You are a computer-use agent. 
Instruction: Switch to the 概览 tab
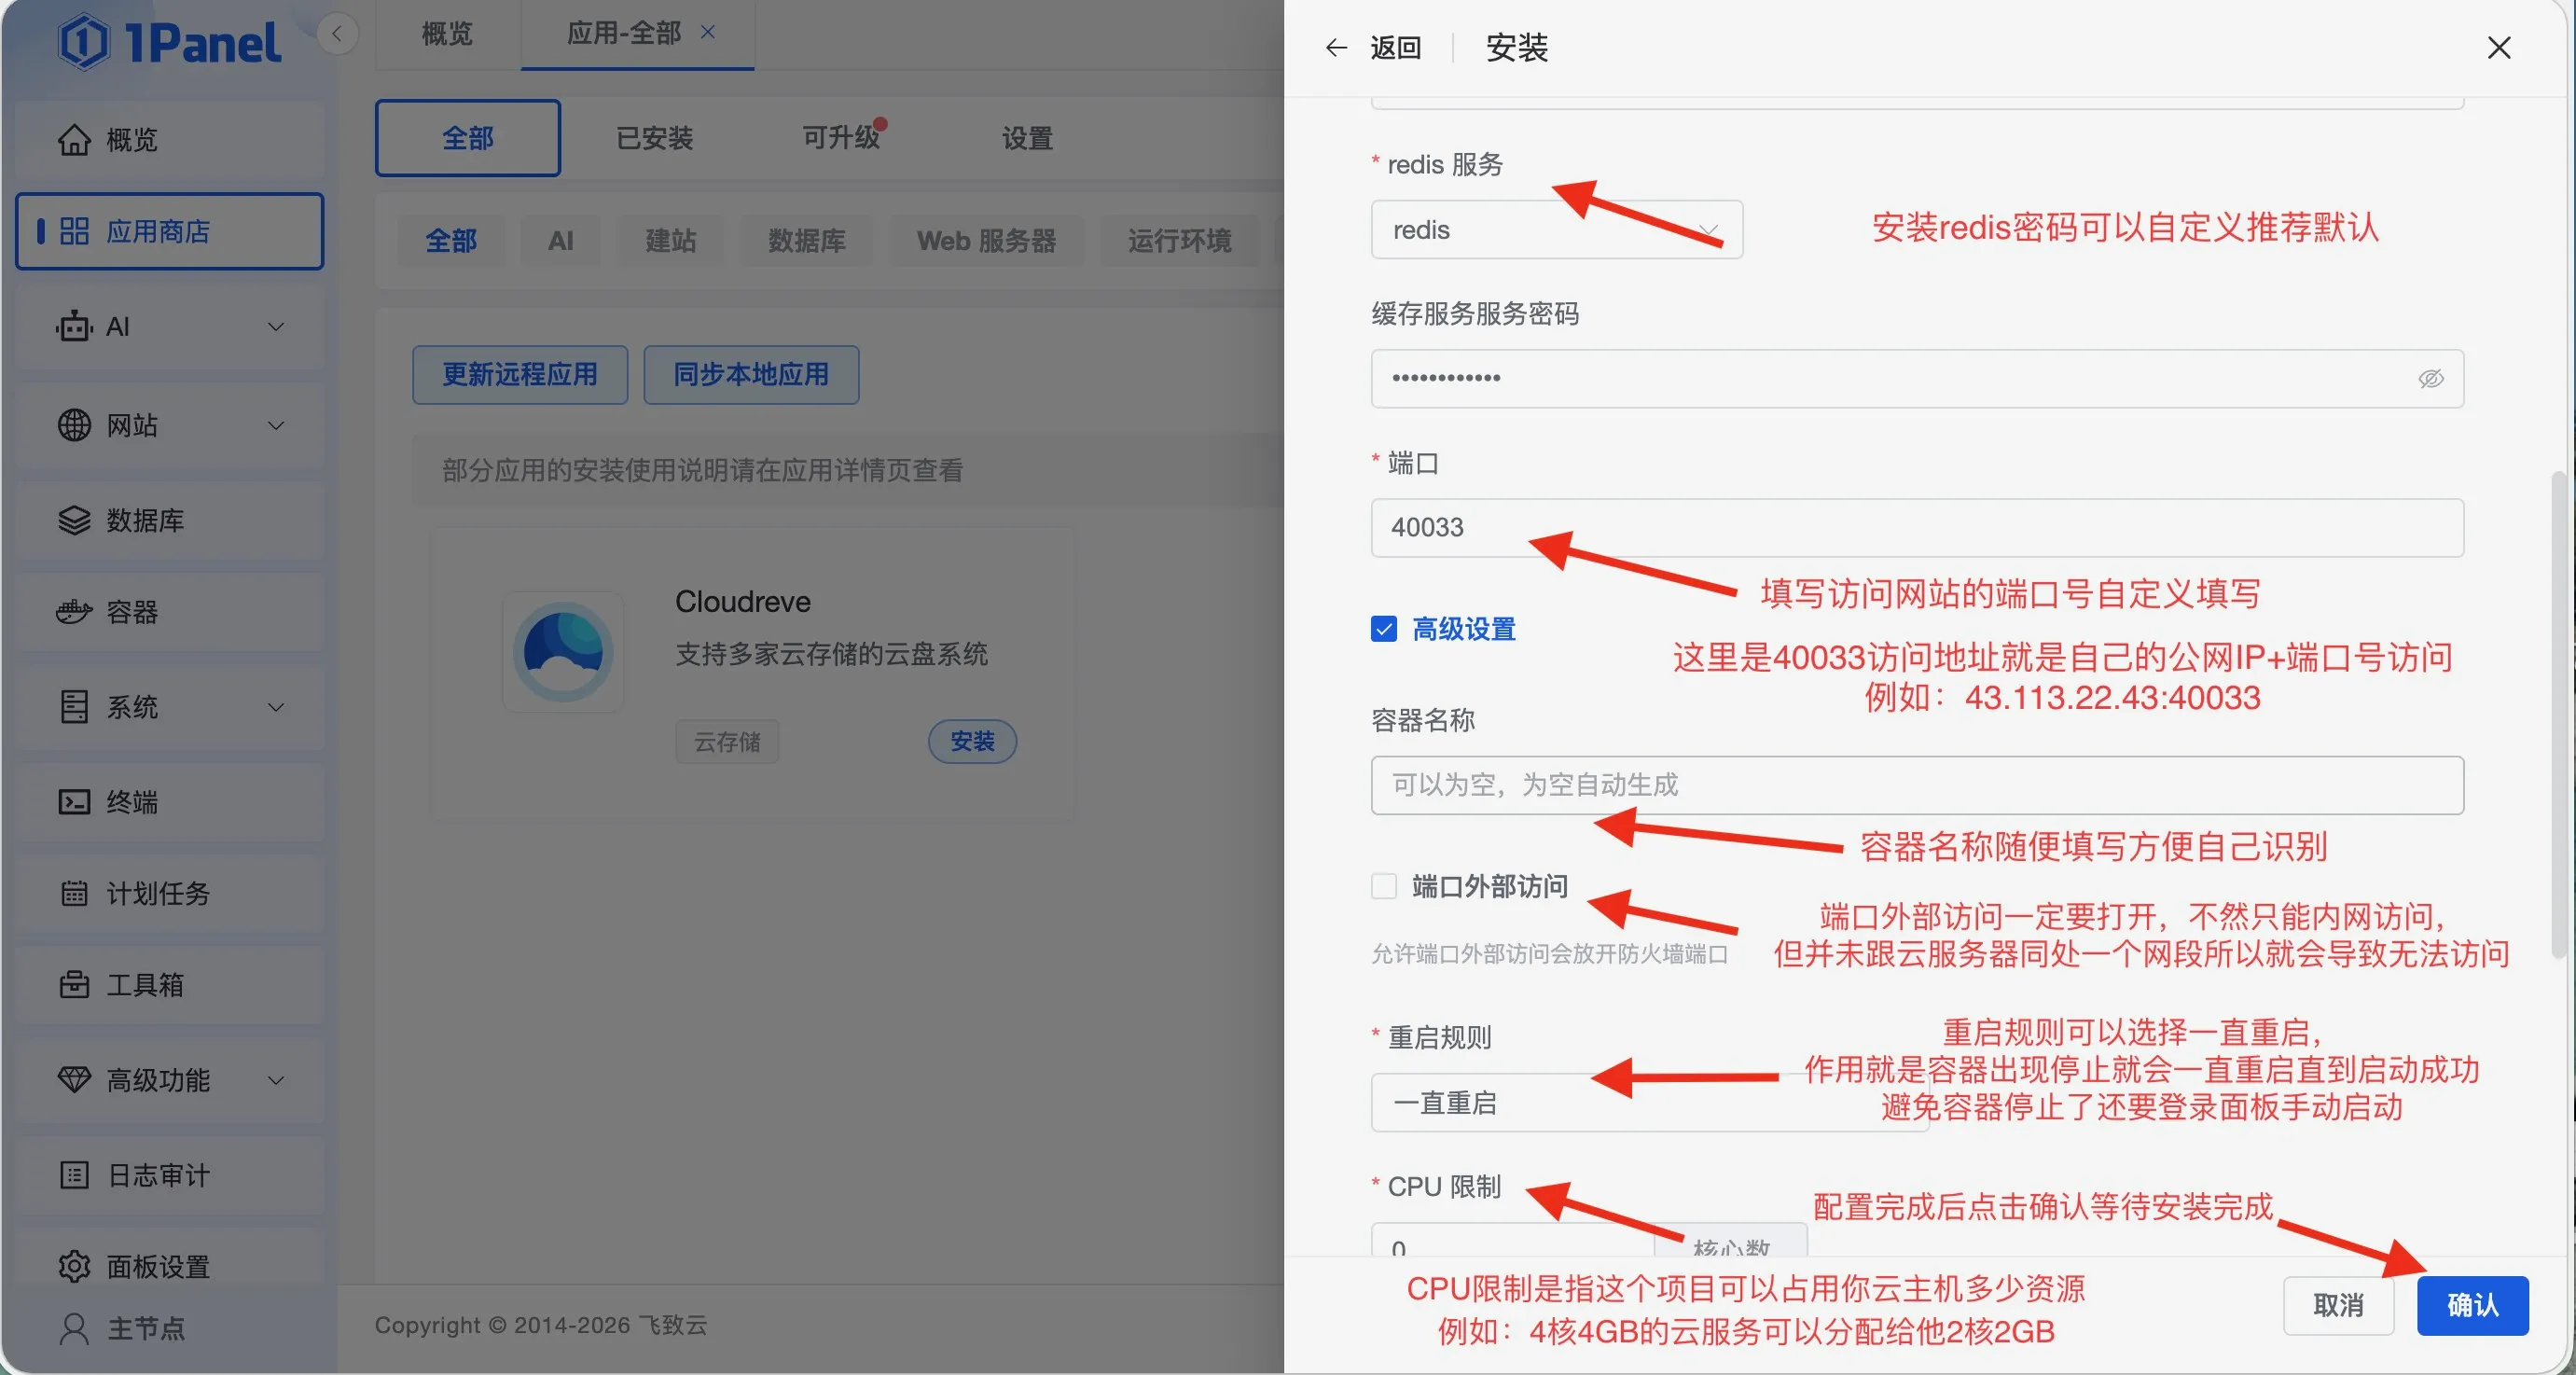click(x=446, y=33)
